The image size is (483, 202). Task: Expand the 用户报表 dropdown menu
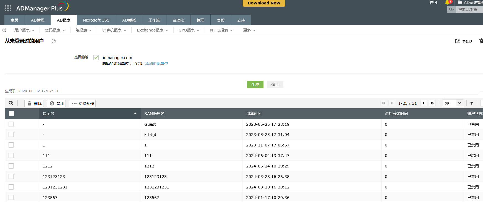click(x=24, y=30)
